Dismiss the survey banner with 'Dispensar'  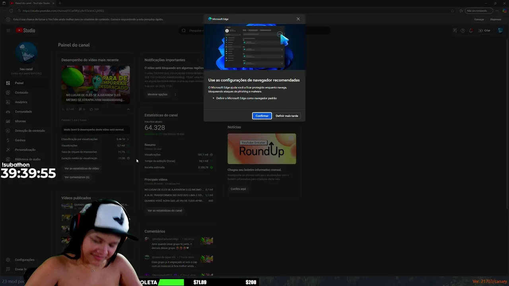[x=495, y=19]
